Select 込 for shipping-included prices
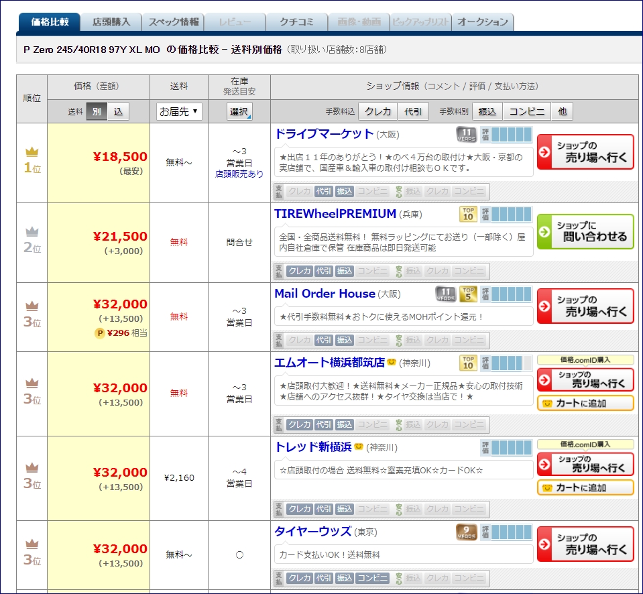 pyautogui.click(x=118, y=111)
